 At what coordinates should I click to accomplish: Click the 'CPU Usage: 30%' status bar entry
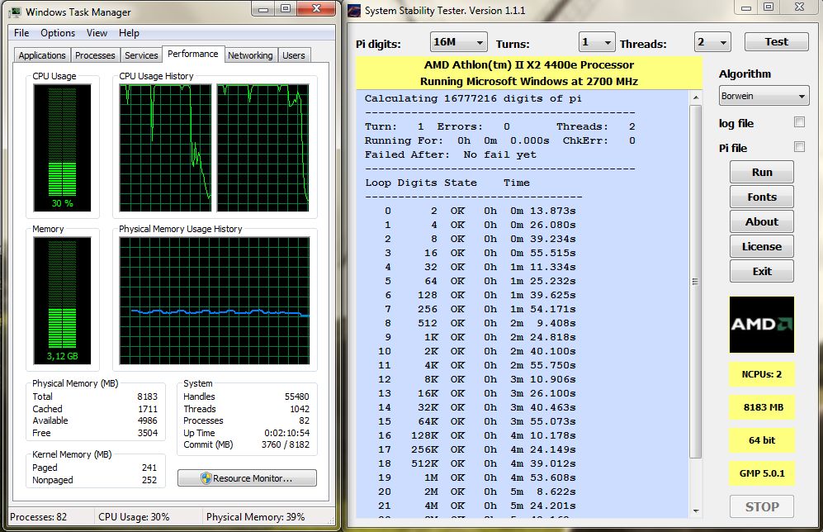134,517
